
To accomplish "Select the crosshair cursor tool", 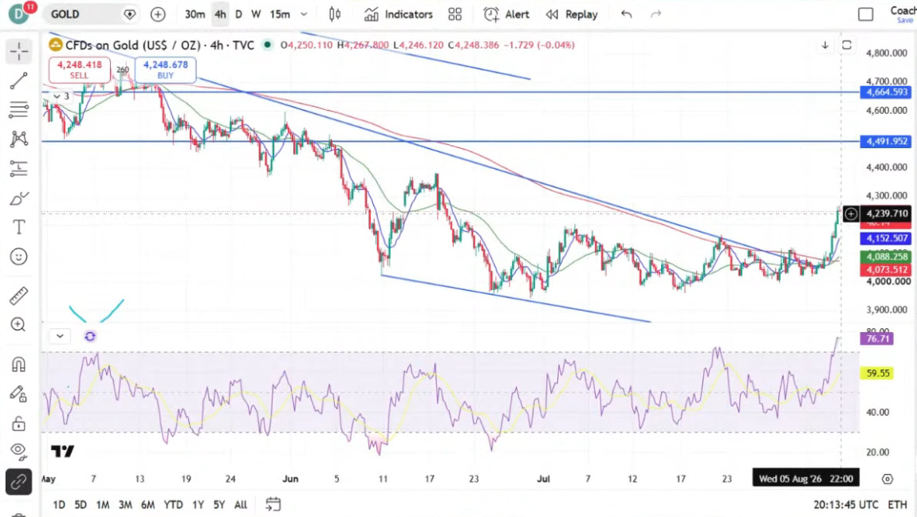I will coord(18,52).
